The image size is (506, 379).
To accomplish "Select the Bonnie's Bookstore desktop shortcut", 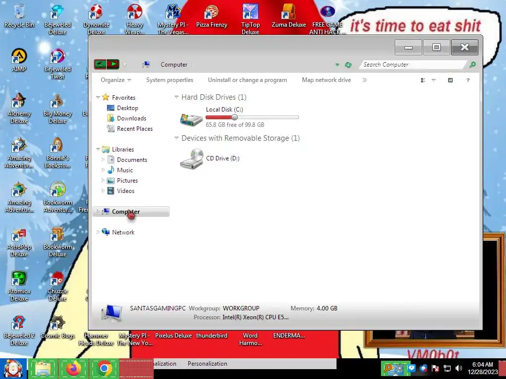I will point(57,153).
